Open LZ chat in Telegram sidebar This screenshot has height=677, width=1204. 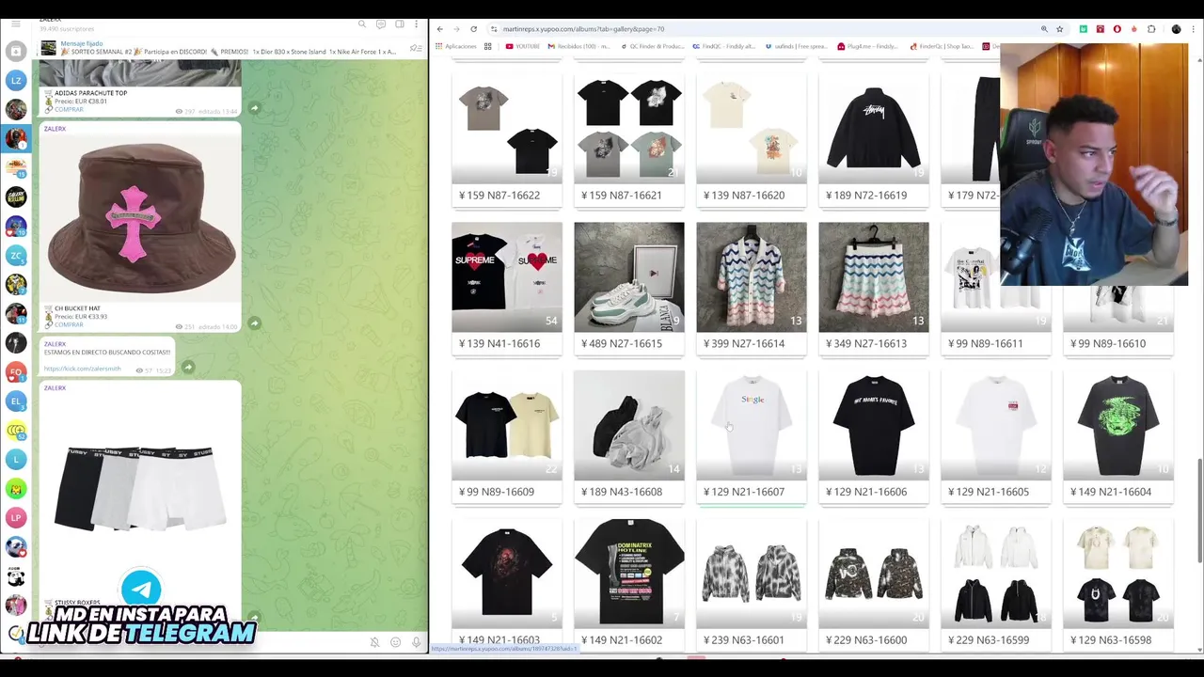point(15,81)
